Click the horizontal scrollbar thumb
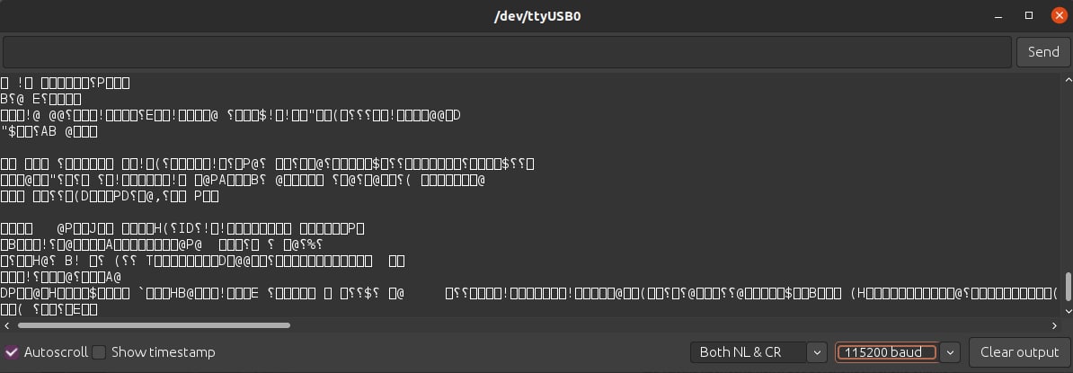 pos(144,325)
